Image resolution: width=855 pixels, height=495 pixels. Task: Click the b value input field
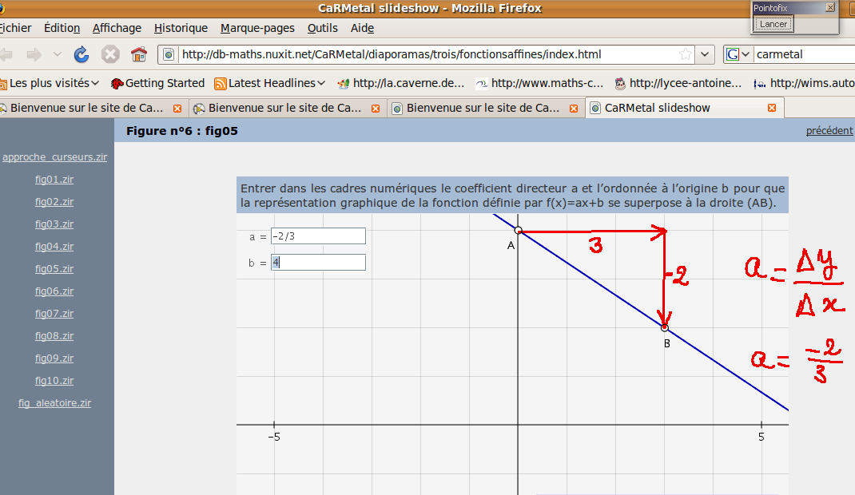point(317,263)
